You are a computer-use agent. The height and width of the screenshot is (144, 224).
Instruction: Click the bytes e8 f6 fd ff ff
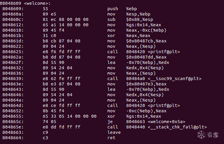61,52
